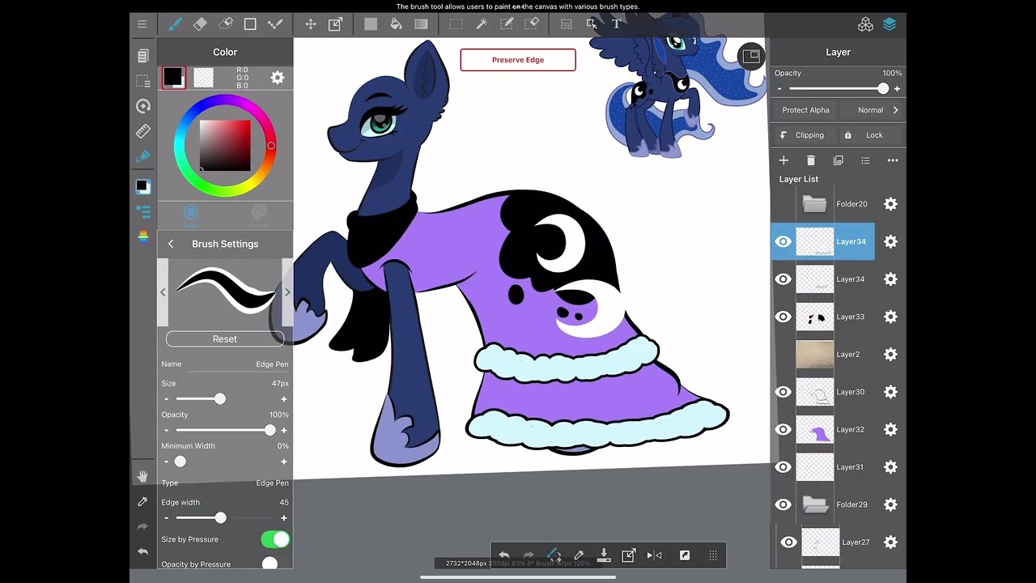The height and width of the screenshot is (583, 1036).
Task: Click the layer Opacity slider handle
Action: pos(883,89)
